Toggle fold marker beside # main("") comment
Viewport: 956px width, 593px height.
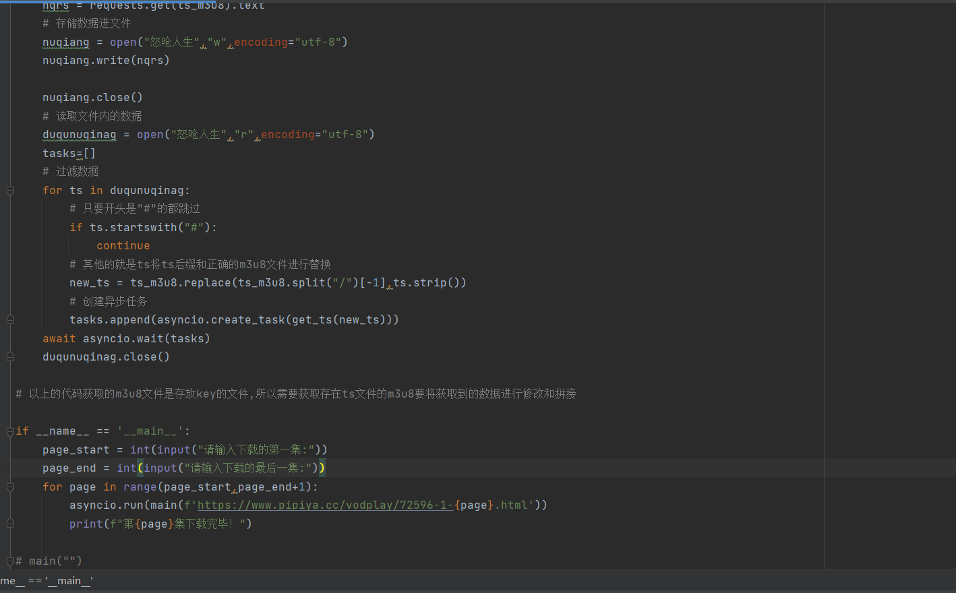(10, 561)
